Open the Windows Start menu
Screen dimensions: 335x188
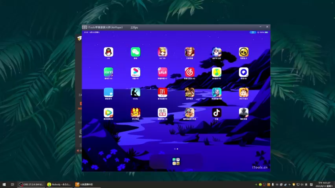pos(4,184)
